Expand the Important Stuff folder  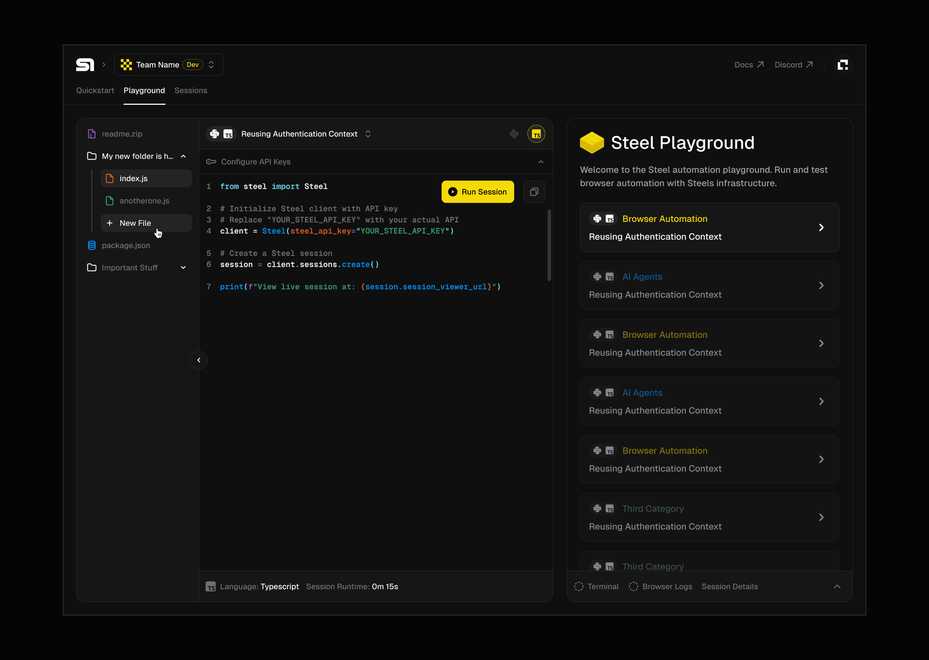[x=183, y=268]
